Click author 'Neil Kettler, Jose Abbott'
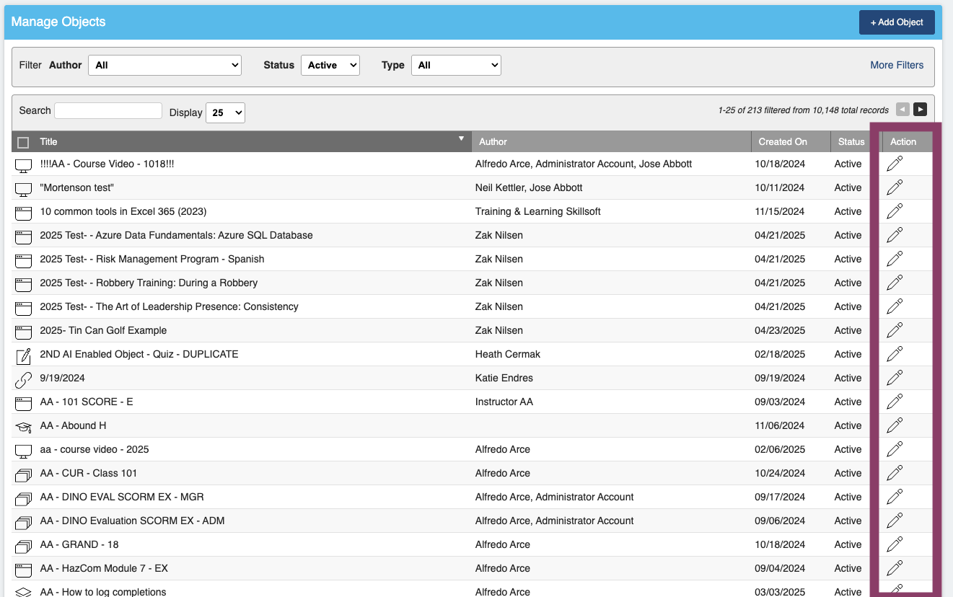 (x=529, y=187)
